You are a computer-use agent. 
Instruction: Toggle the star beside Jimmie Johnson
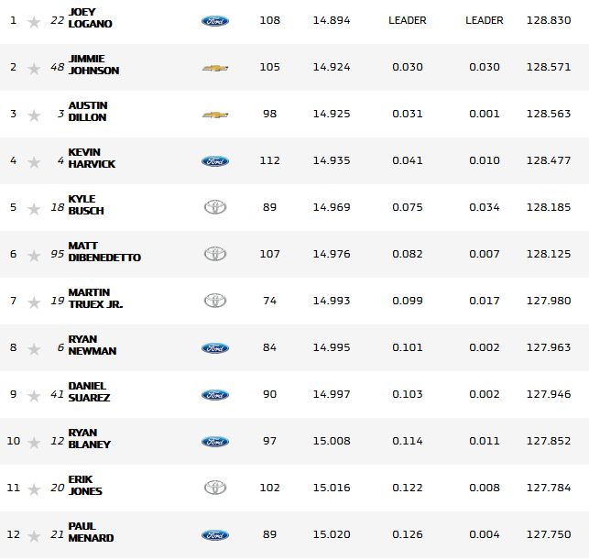[34, 68]
